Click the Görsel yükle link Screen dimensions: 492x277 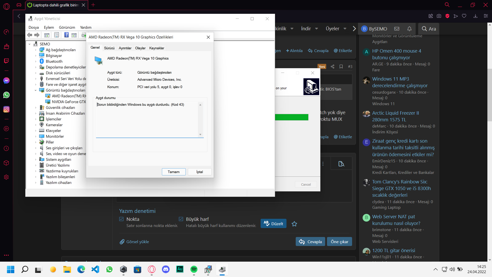point(137,242)
